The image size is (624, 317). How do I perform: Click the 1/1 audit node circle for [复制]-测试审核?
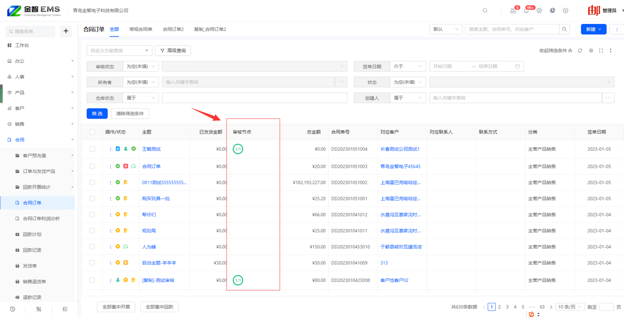[238, 280]
